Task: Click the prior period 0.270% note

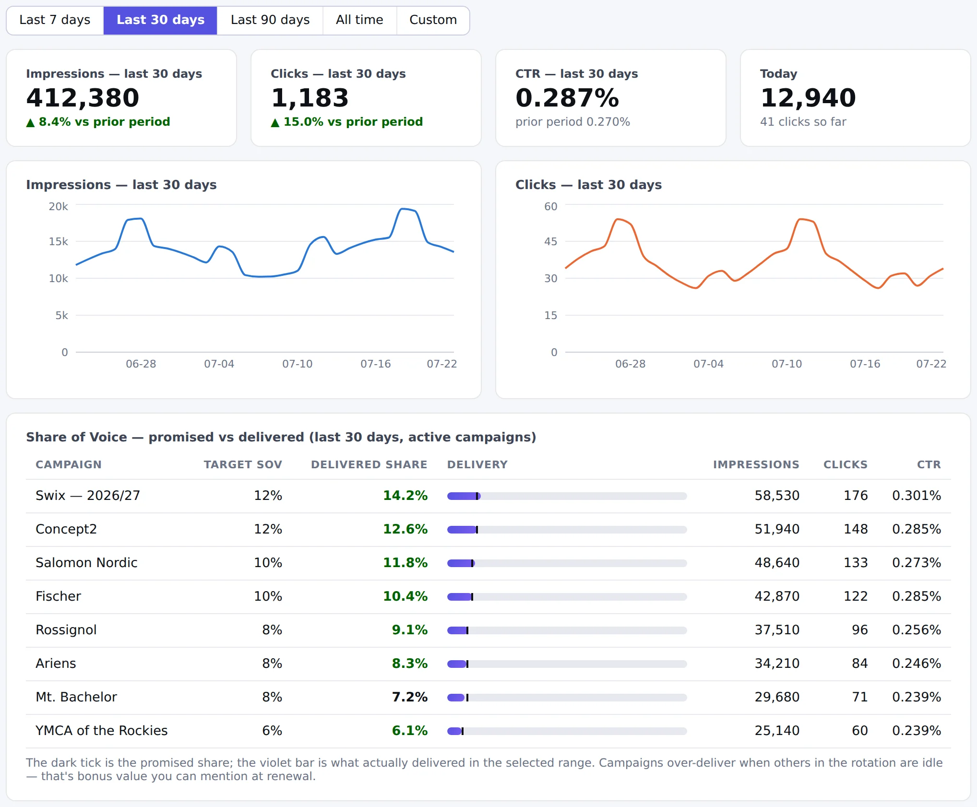Action: [572, 122]
